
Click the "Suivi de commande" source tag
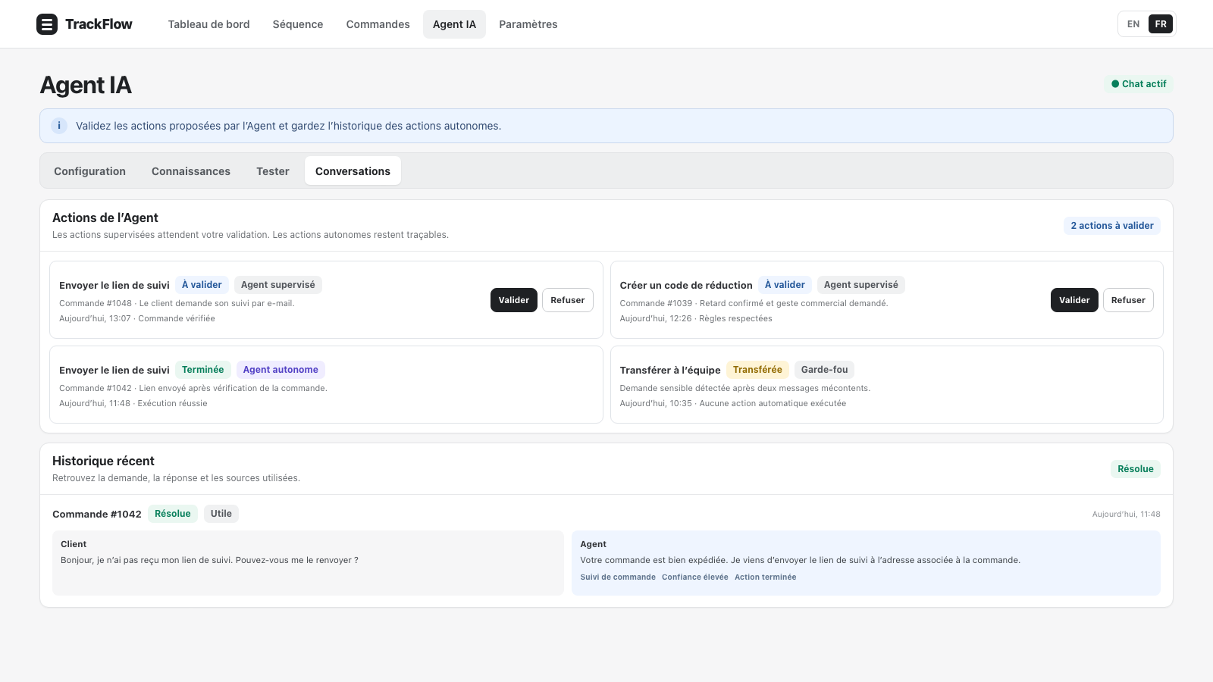[618, 577]
